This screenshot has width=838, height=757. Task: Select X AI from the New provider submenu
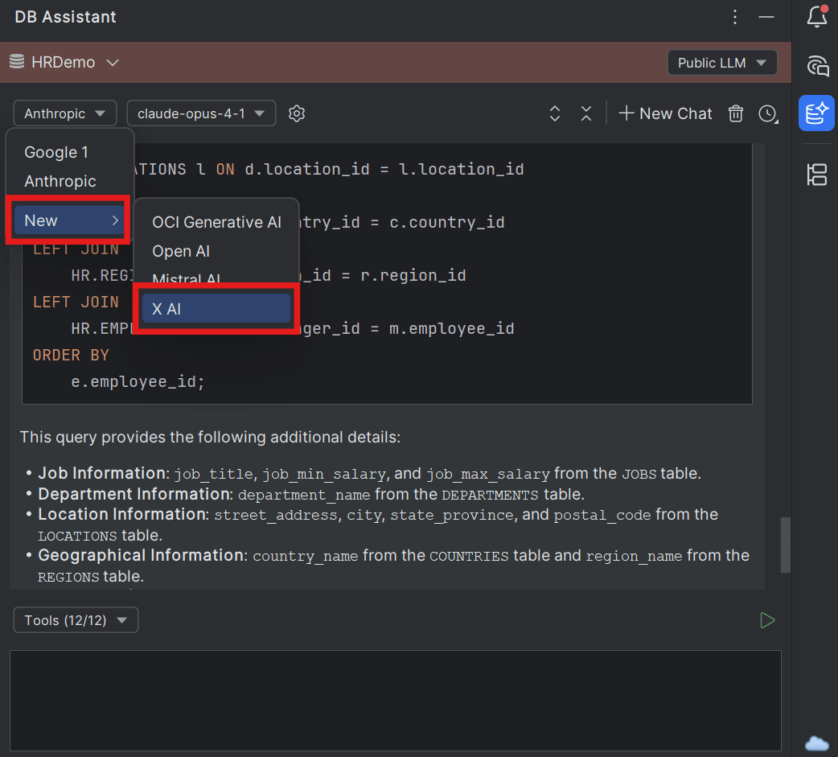click(215, 308)
